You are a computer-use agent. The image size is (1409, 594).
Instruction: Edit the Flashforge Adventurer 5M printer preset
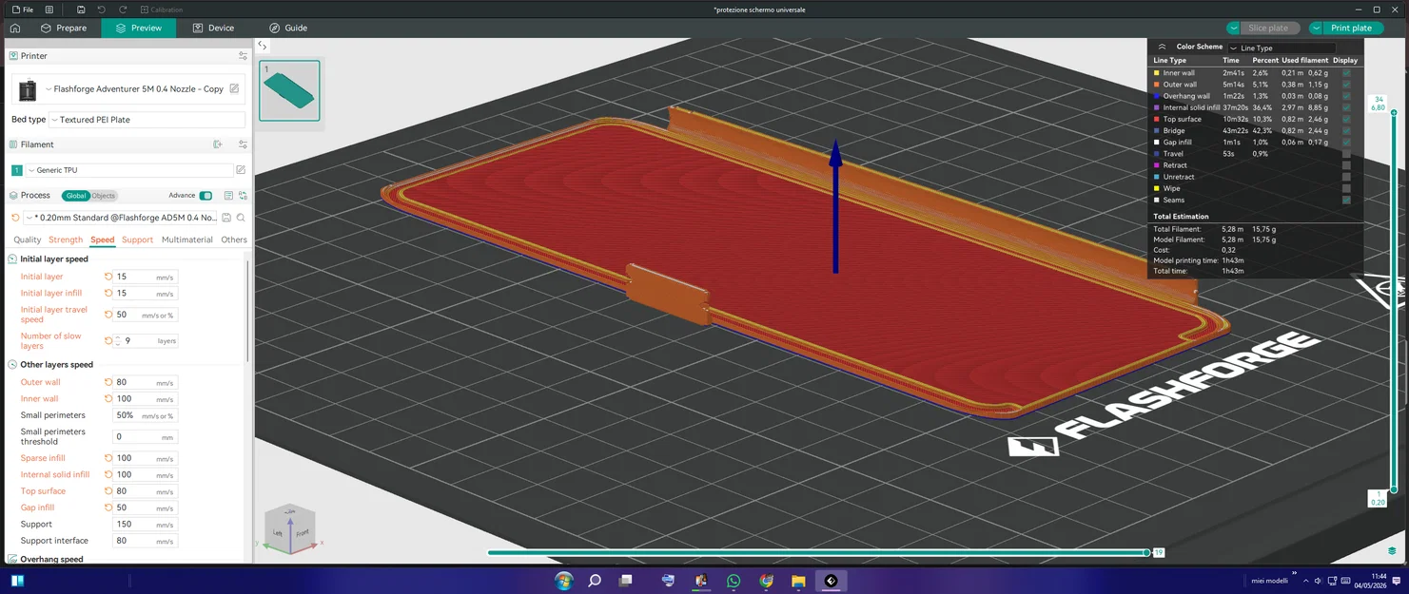click(234, 88)
